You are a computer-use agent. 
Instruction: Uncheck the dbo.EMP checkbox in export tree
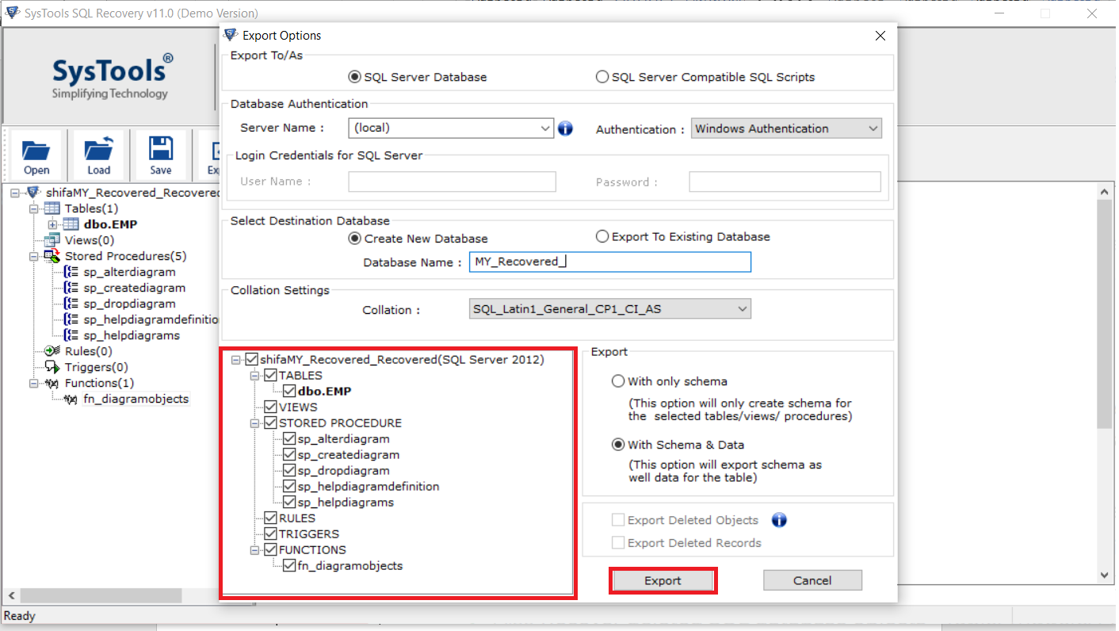coord(290,391)
